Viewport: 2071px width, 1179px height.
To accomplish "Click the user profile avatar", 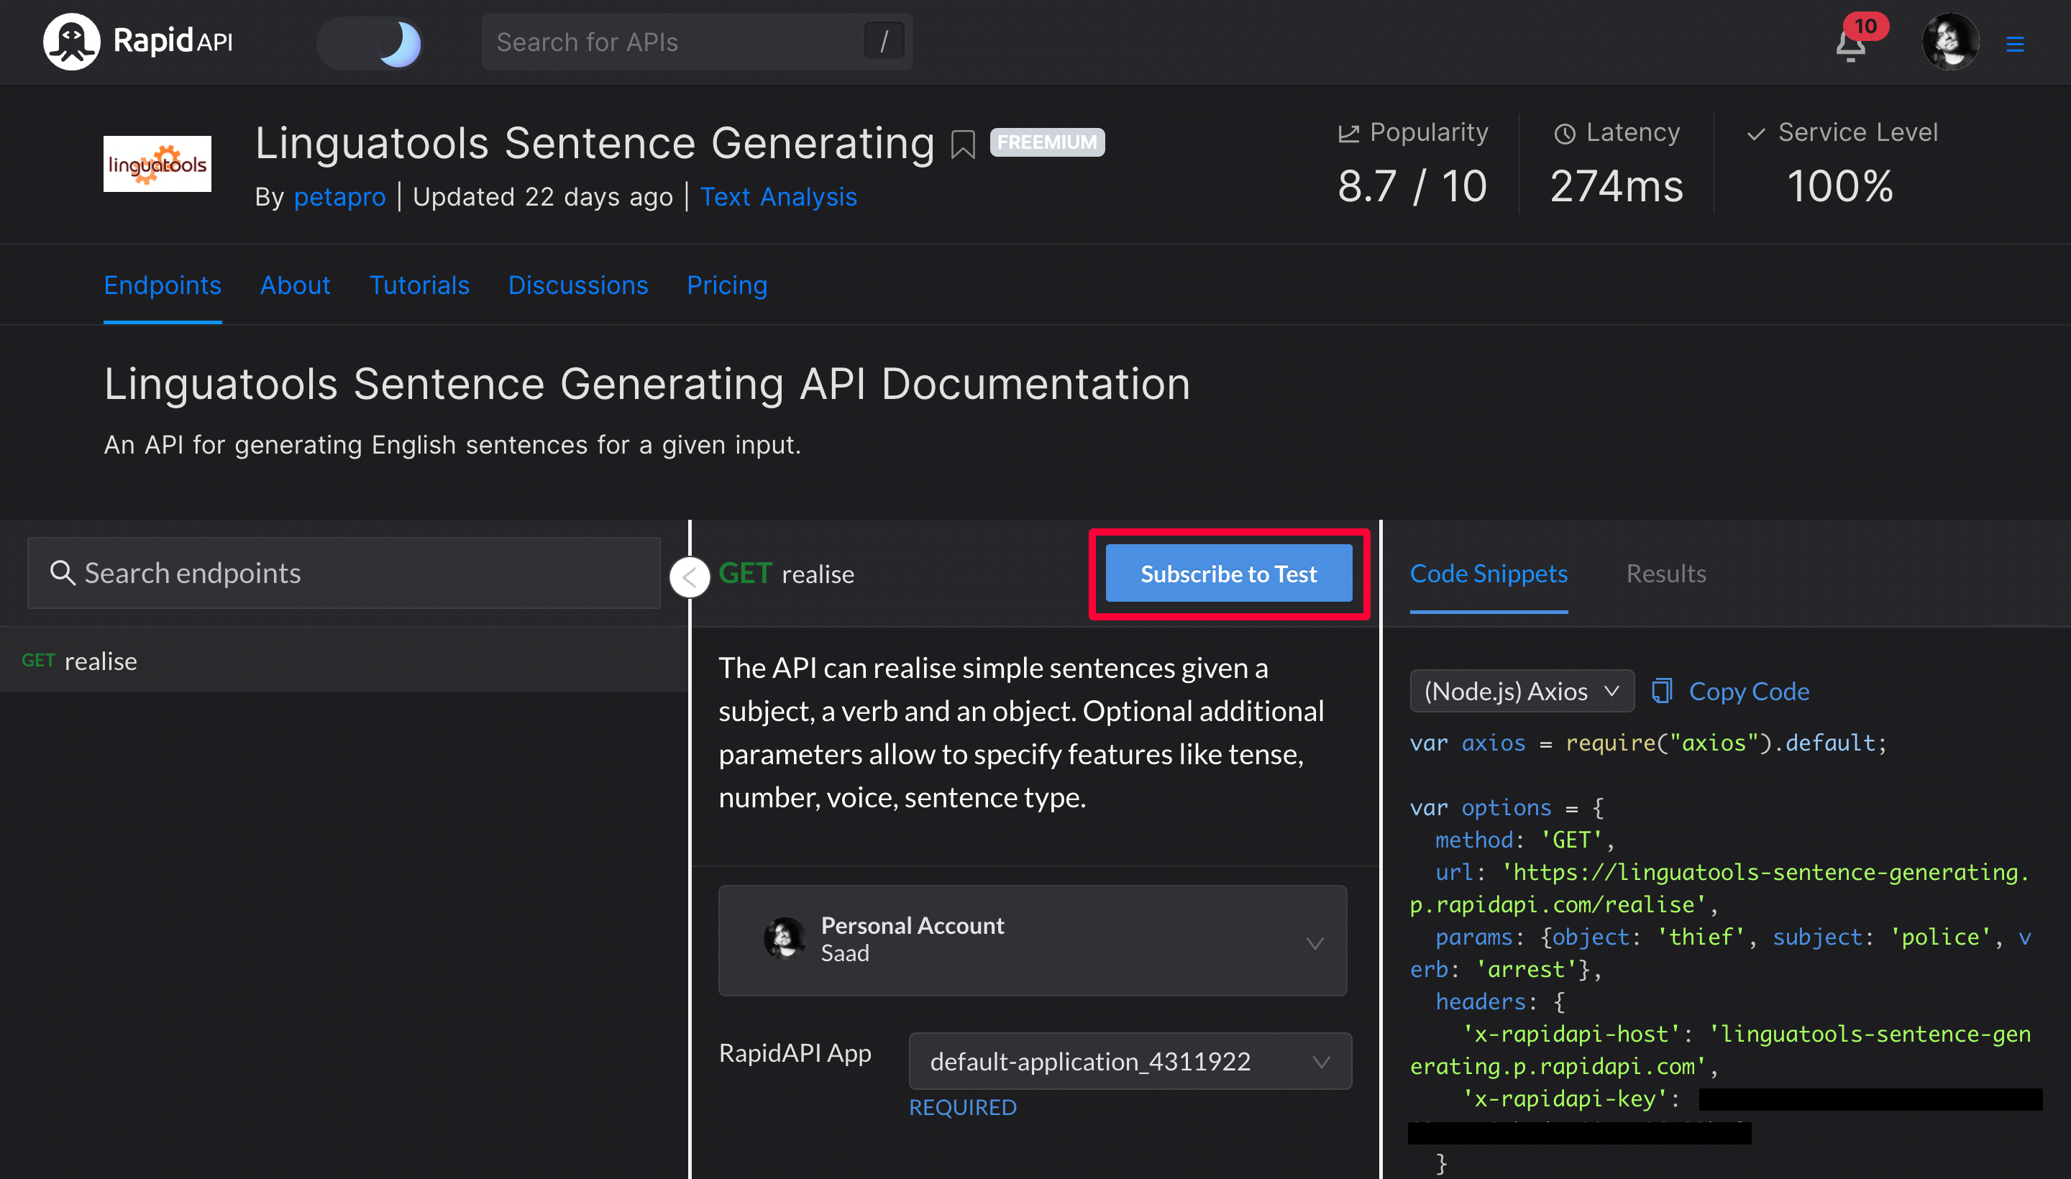I will coord(1949,42).
